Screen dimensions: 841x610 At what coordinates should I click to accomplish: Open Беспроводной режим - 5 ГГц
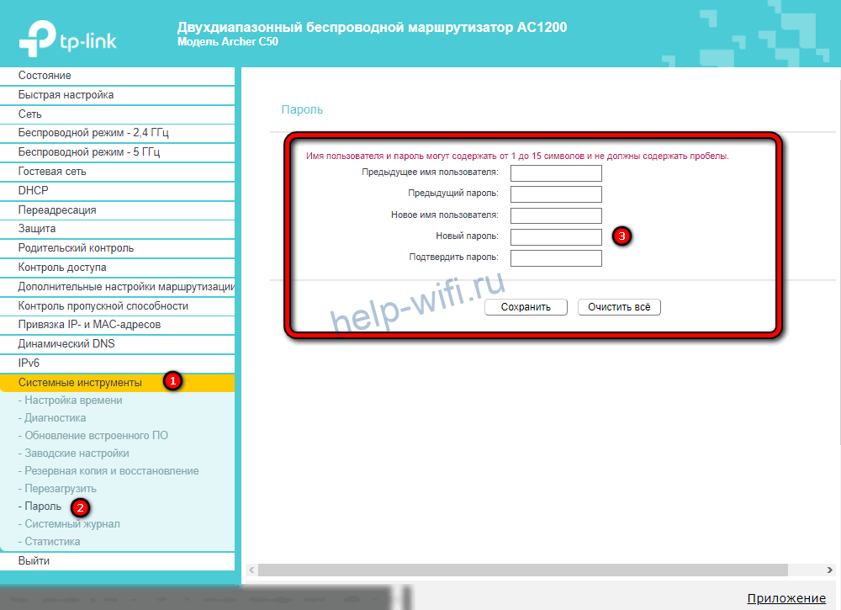coord(117,152)
